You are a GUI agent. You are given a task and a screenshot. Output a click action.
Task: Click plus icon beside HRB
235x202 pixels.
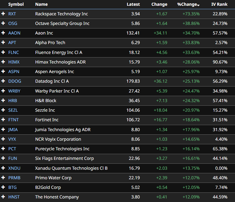point(3,100)
